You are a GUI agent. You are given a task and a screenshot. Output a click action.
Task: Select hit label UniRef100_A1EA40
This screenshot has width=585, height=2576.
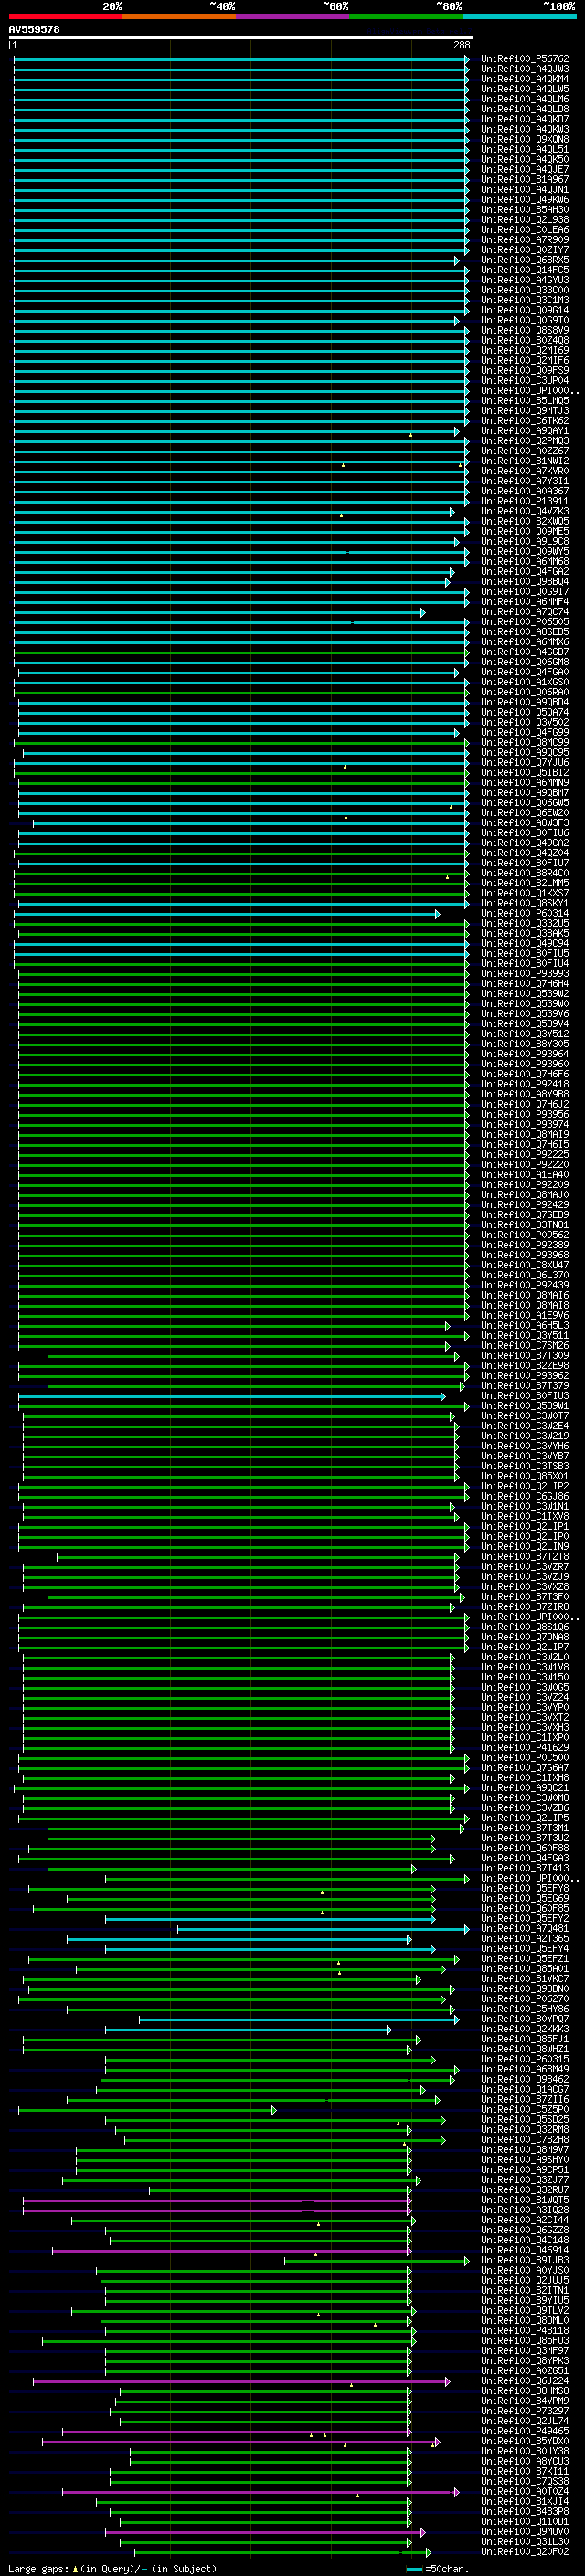coord(525,1175)
